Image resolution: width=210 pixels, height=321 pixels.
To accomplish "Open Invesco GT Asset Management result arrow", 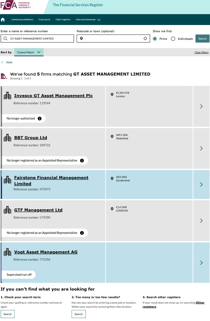I will [201, 106].
